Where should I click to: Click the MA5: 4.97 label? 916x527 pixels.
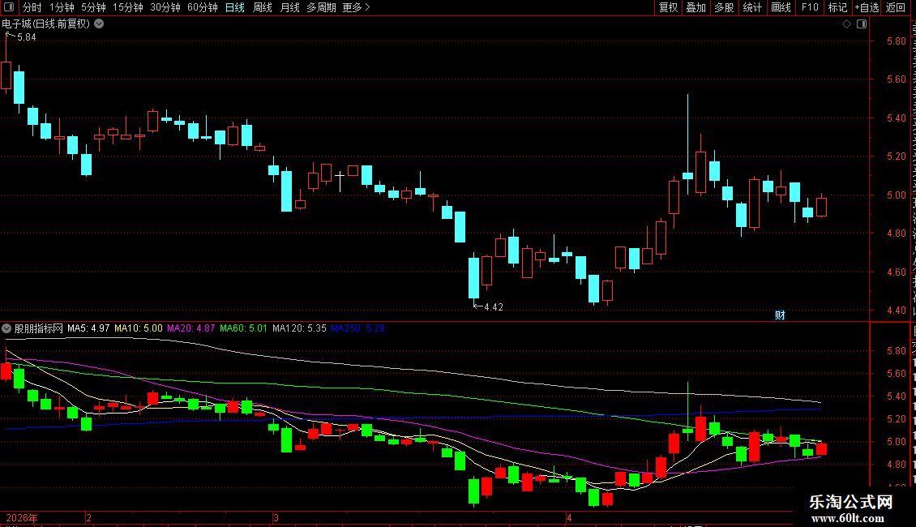pyautogui.click(x=88, y=328)
